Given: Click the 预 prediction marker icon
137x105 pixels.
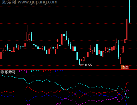Looking at the screenshot, I should pyautogui.click(x=123, y=67).
